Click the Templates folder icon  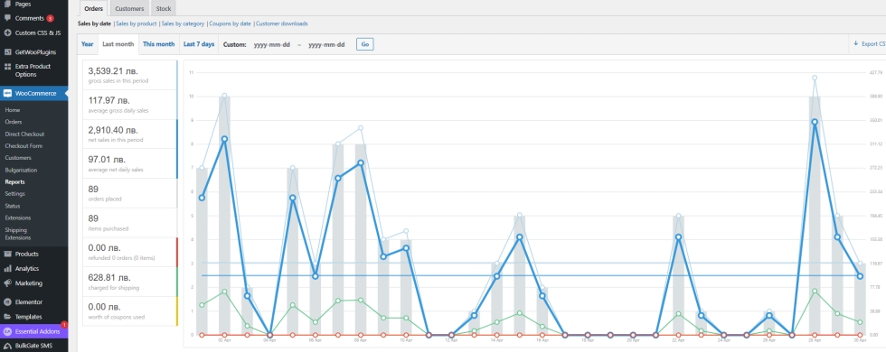pos(7,317)
